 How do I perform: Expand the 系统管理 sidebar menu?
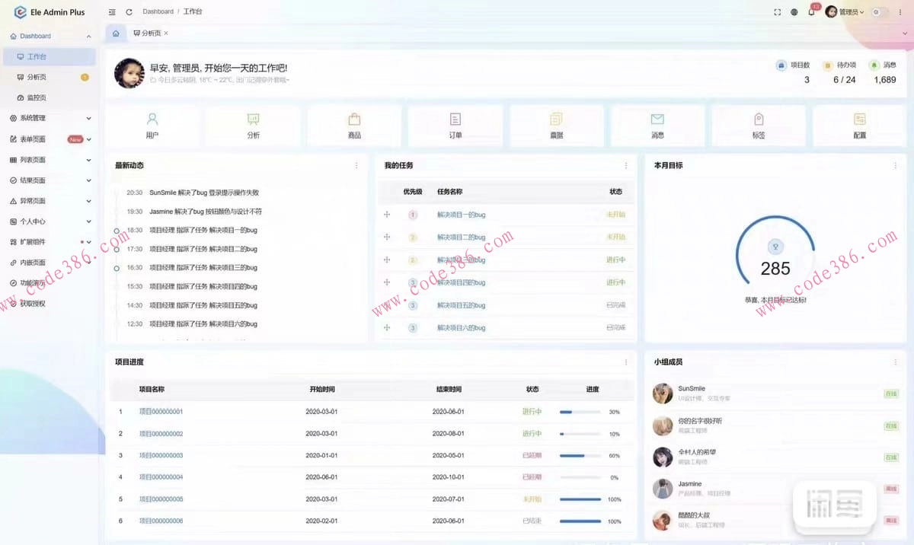click(50, 118)
